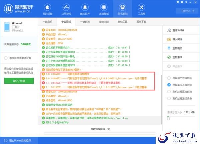
Task: Select the 正在从苹果服务器查询SHSH log row
Action: tap(86, 52)
